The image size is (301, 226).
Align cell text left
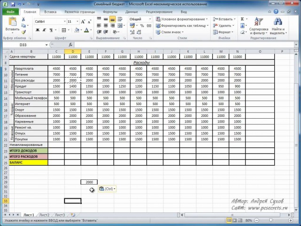[x=99, y=25]
